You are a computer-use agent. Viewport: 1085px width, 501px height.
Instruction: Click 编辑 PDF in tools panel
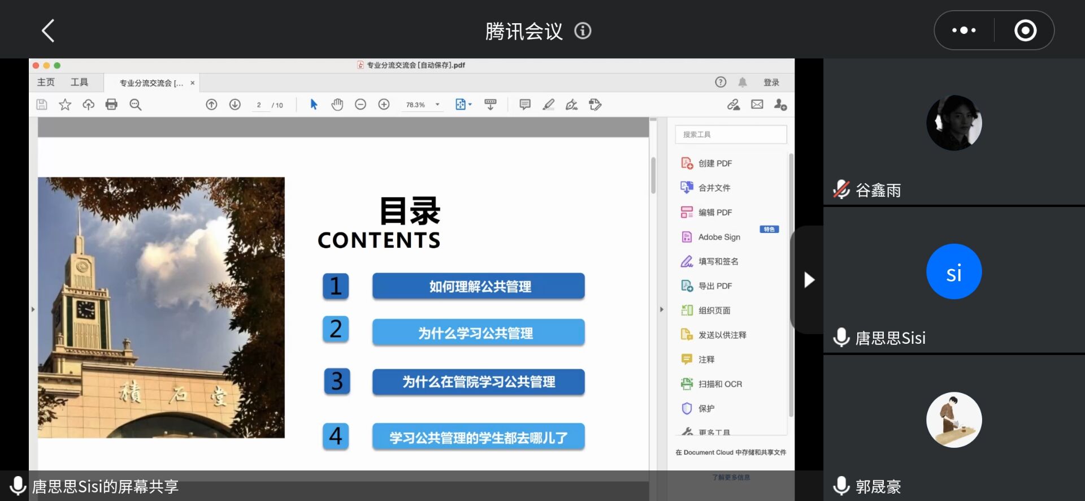715,213
